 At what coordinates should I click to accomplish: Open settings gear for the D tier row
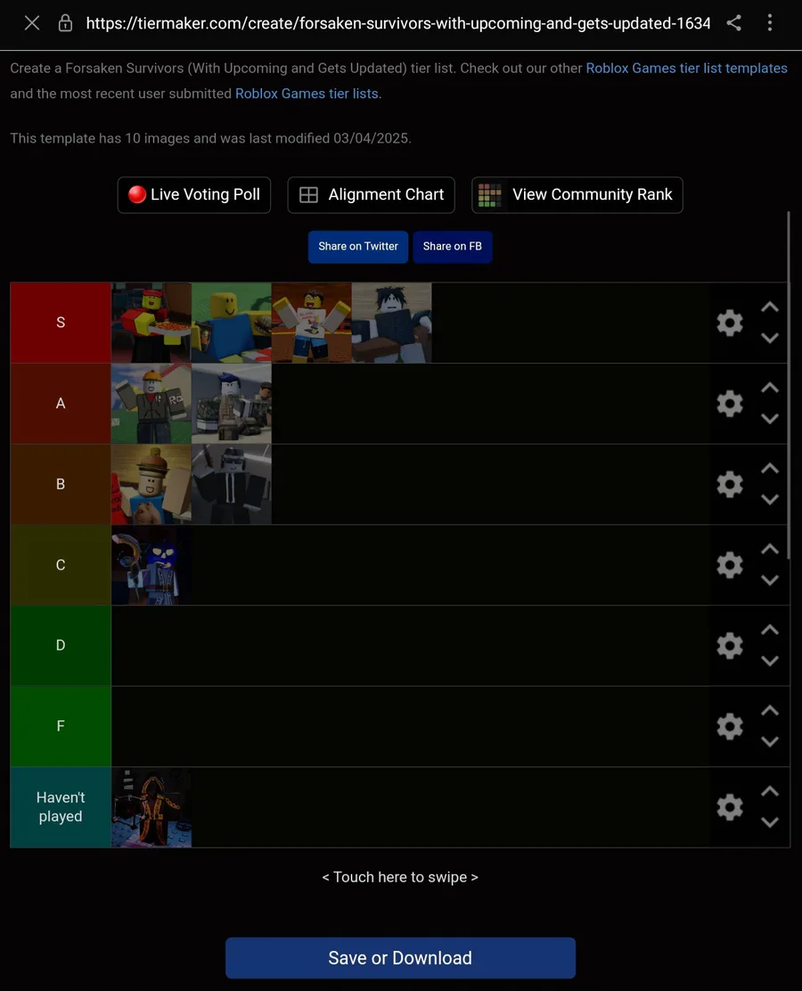(x=730, y=645)
